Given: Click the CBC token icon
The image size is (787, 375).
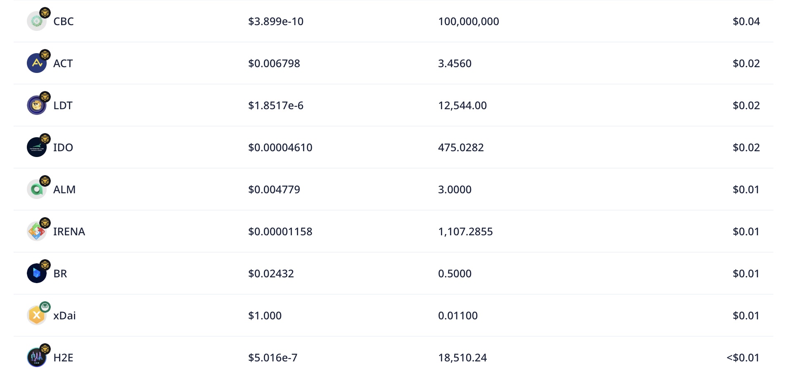Looking at the screenshot, I should pos(36,22).
